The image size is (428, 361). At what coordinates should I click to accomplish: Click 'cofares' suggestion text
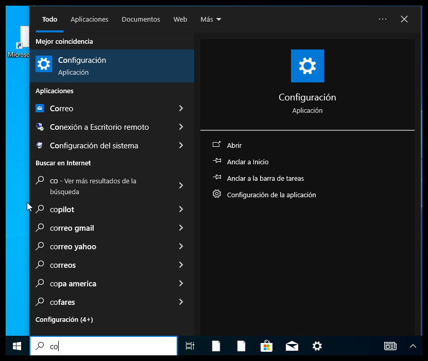pos(62,302)
